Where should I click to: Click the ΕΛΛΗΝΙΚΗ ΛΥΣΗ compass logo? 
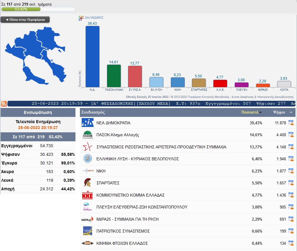[x=88, y=159]
